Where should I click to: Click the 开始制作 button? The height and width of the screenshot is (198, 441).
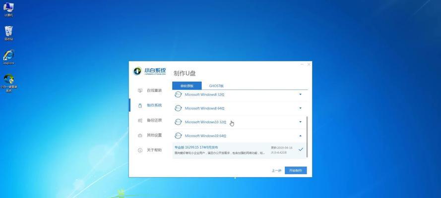click(x=296, y=170)
